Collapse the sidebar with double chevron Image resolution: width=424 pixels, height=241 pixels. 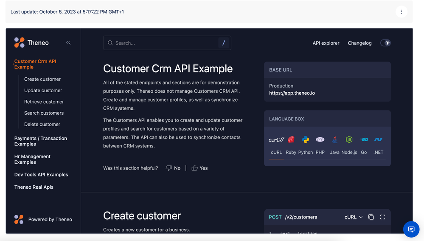pyautogui.click(x=68, y=43)
